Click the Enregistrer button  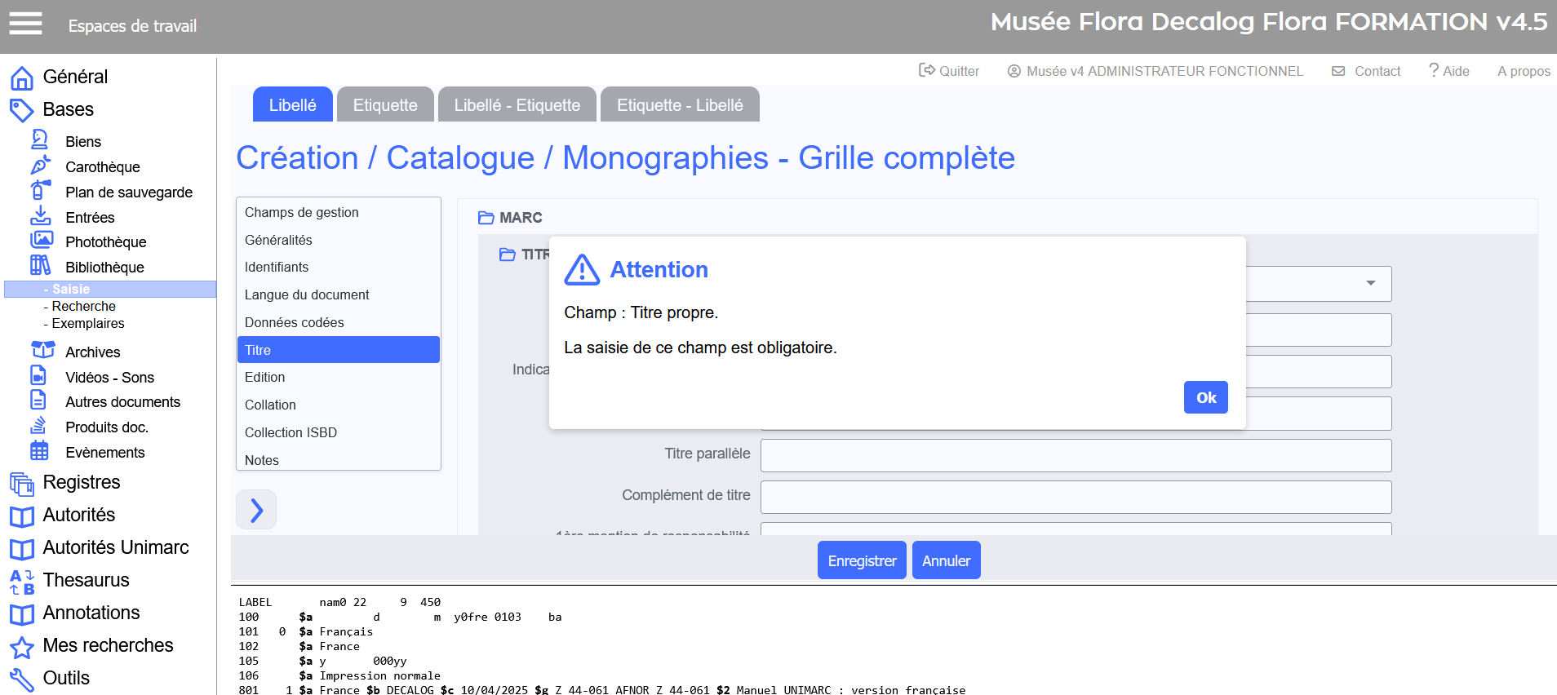click(862, 560)
